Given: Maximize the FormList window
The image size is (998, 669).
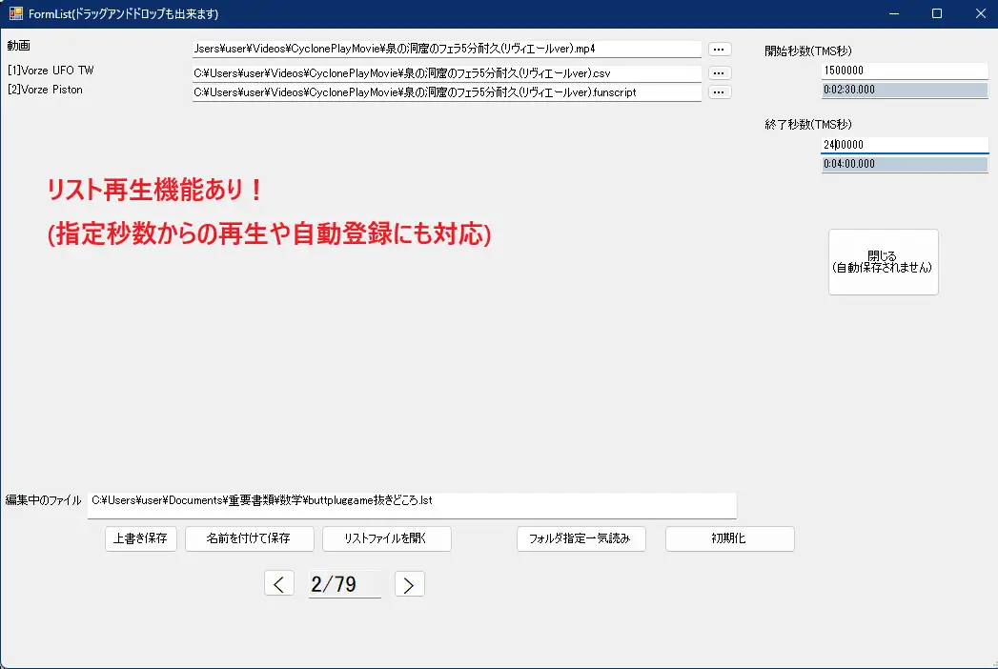Looking at the screenshot, I should 937,13.
